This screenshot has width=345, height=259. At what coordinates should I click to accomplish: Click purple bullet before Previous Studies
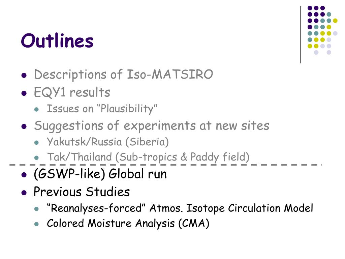coord(24,193)
